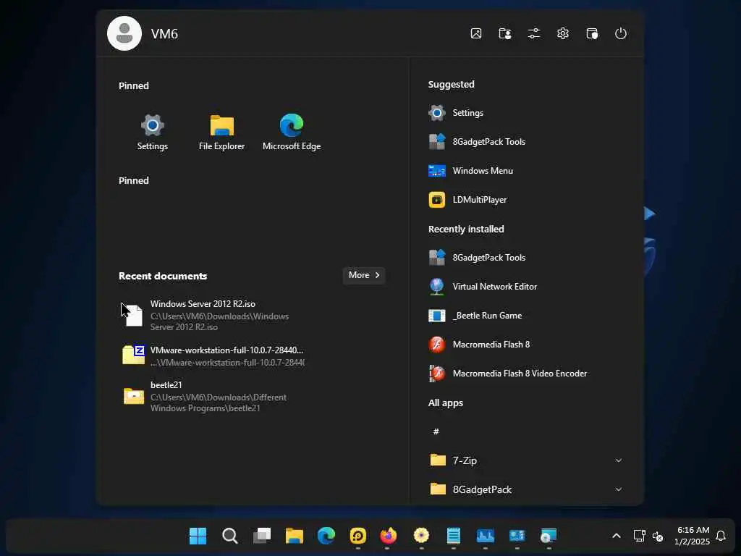Image resolution: width=741 pixels, height=556 pixels.
Task: Click the VM6 user avatar
Action: tap(124, 33)
